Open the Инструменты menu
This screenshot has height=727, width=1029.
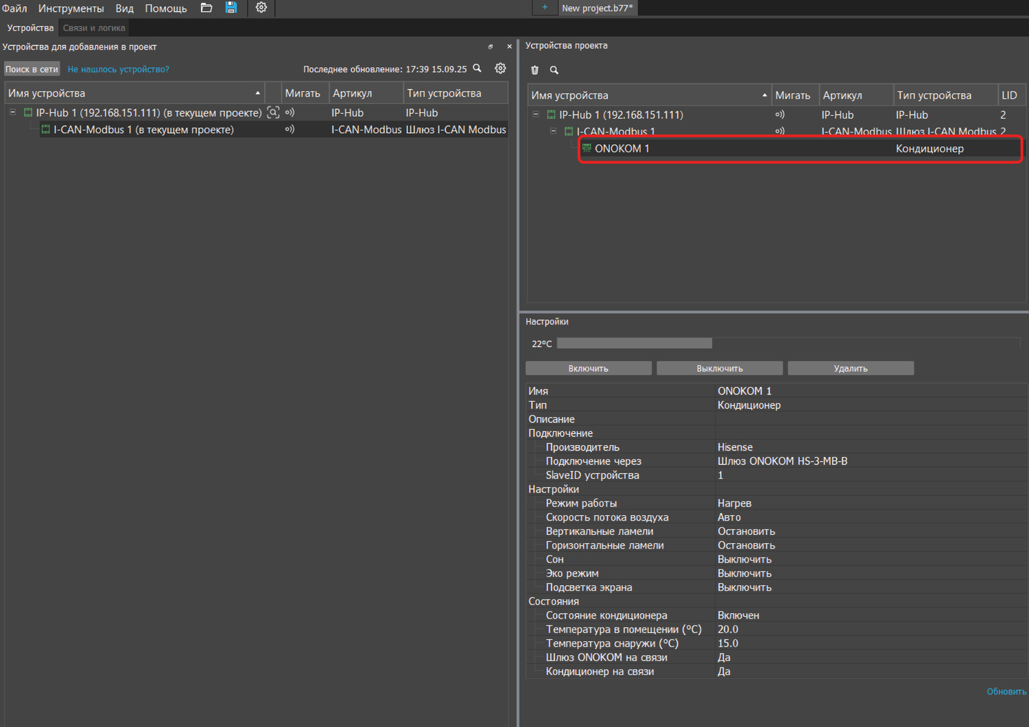(x=71, y=8)
